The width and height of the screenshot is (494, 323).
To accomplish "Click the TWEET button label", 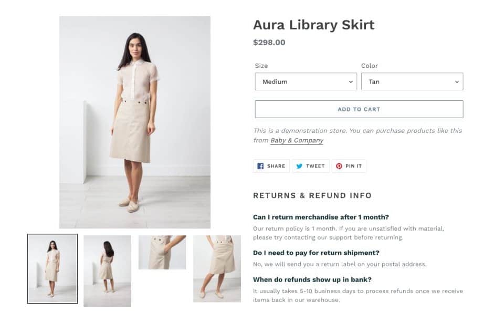I will (316, 166).
